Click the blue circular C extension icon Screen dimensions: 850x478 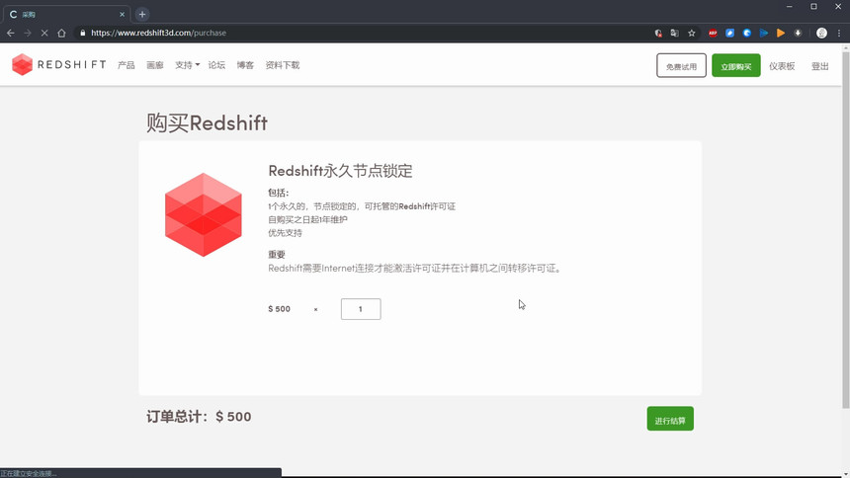pyautogui.click(x=747, y=33)
